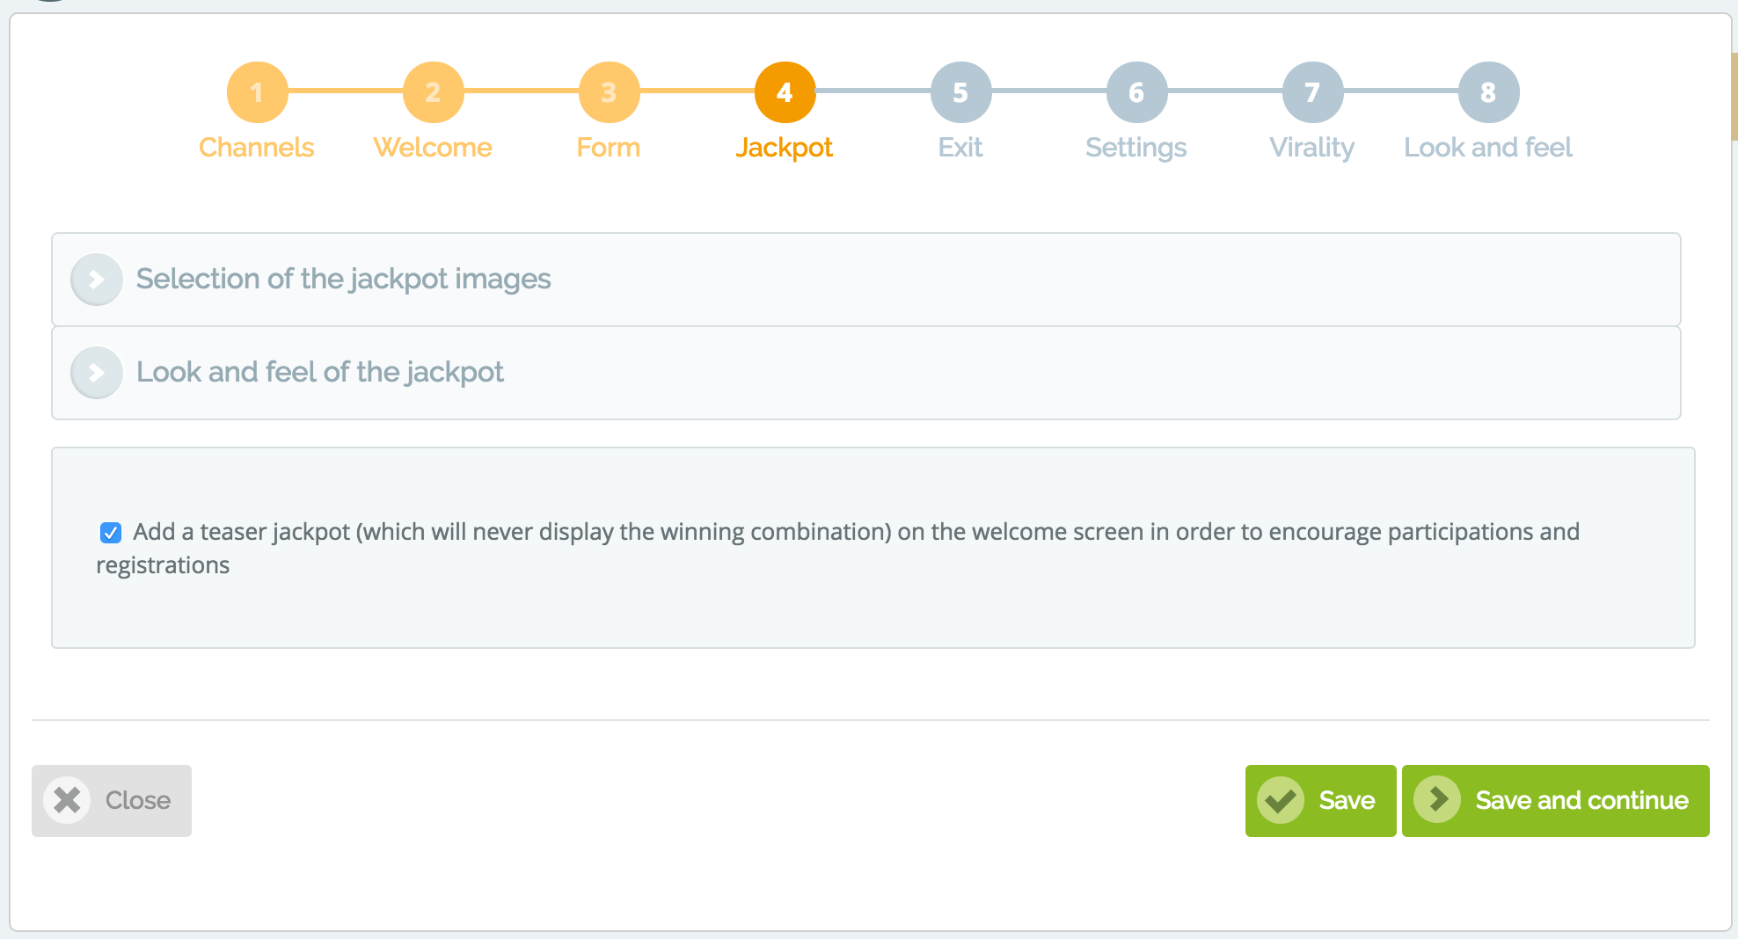Expand Look and feel of the jackpot chevron
This screenshot has width=1738, height=939.
pos(97,373)
